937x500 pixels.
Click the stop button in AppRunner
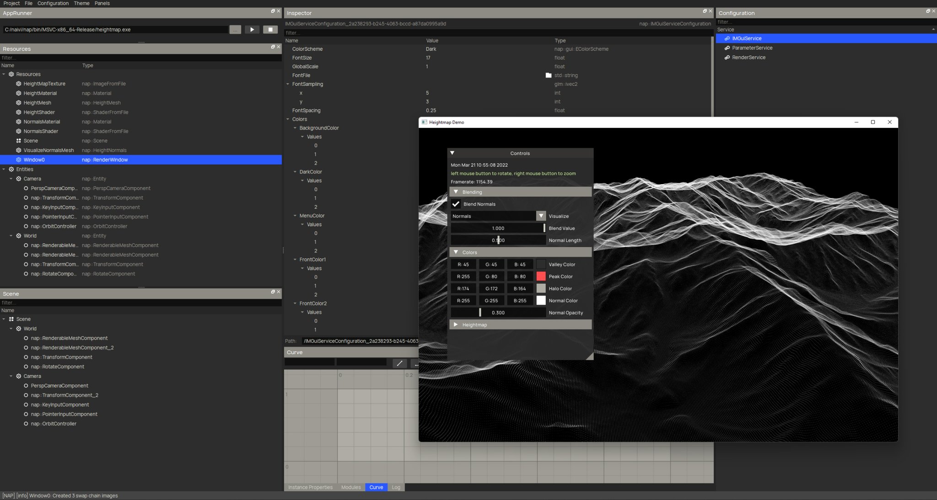coord(270,30)
